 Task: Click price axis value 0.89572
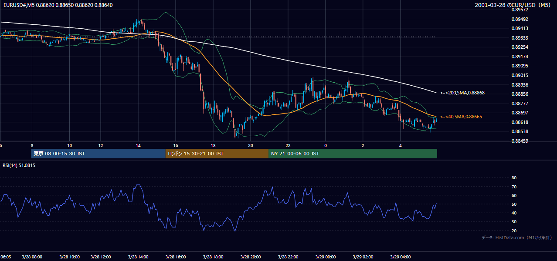(x=520, y=10)
